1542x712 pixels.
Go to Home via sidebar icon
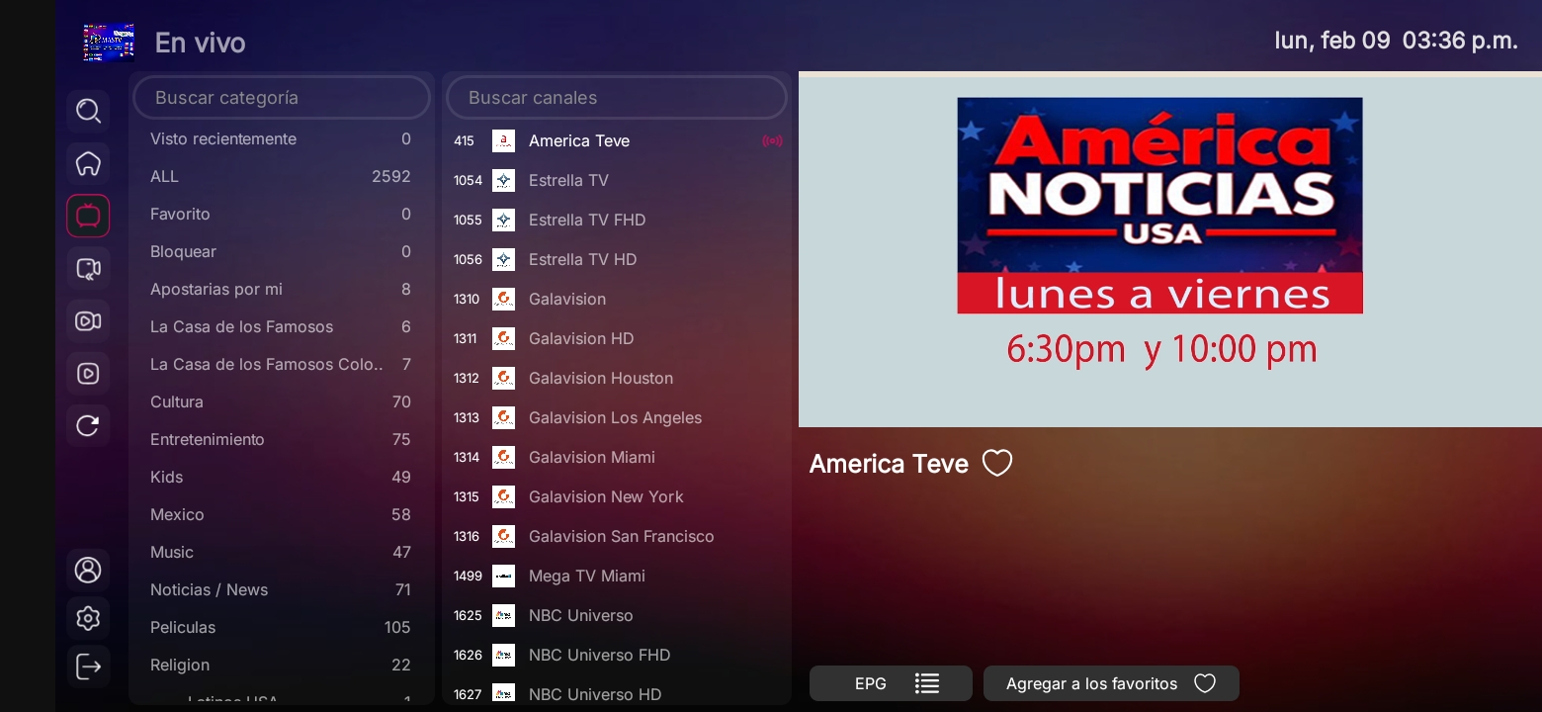pos(88,163)
